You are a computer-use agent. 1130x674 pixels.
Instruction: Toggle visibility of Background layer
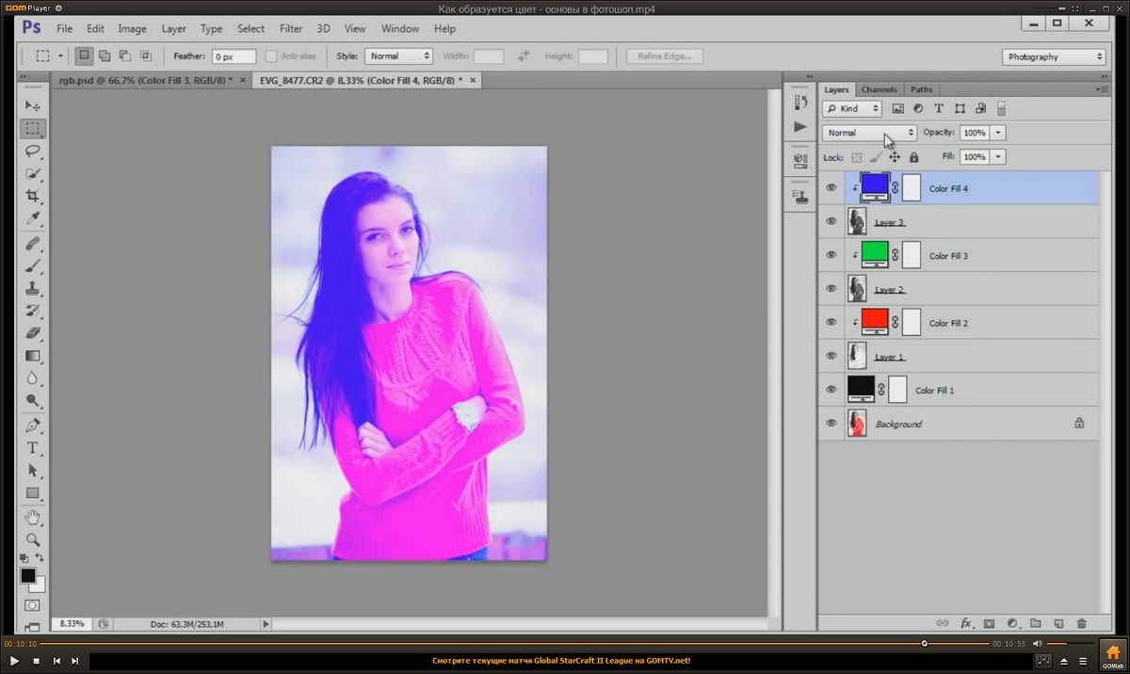pyautogui.click(x=831, y=424)
